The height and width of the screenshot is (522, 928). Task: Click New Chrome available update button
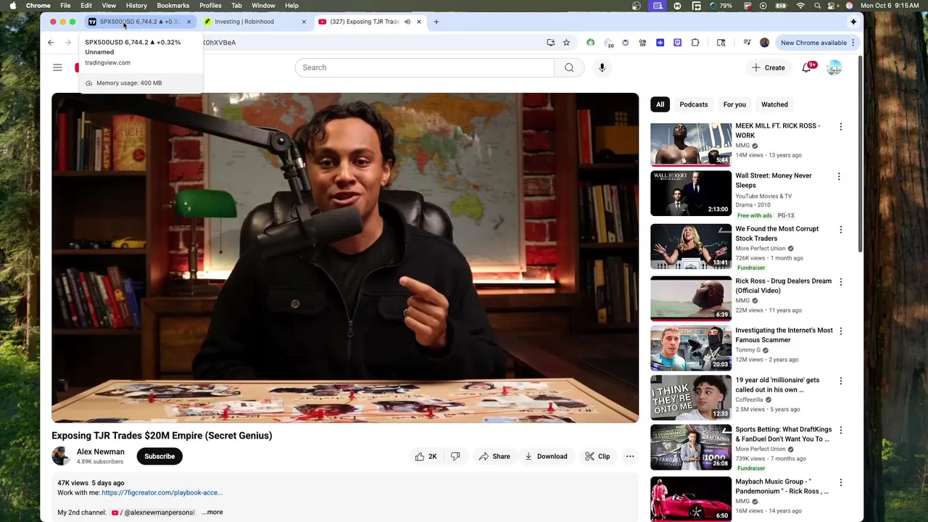819,43
